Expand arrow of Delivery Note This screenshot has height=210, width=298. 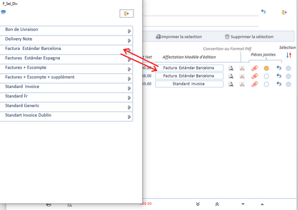(129, 40)
